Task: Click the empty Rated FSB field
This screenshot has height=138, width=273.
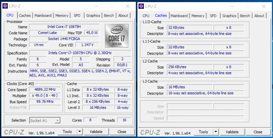Action: 45,107
